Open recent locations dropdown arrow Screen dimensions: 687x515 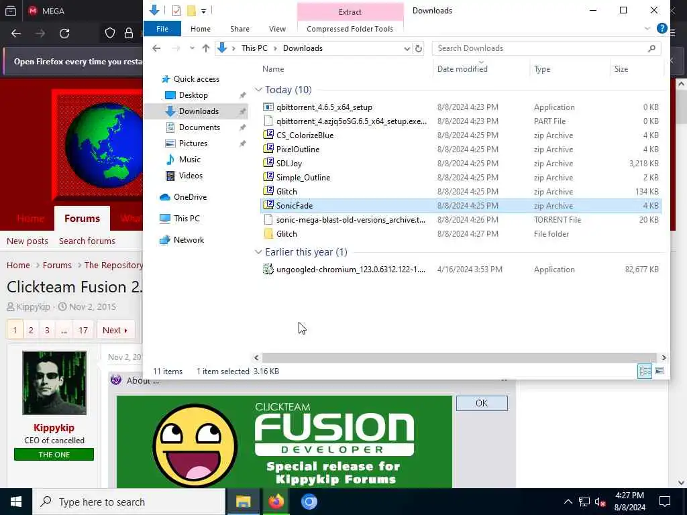tap(192, 48)
